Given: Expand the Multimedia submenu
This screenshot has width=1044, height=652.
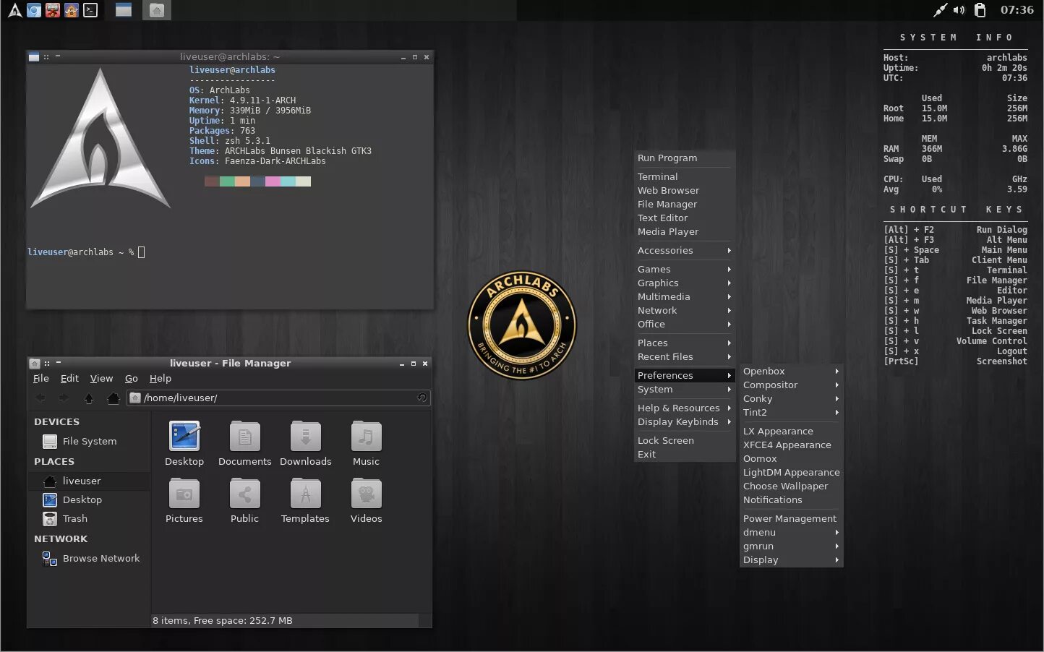Looking at the screenshot, I should (x=685, y=296).
